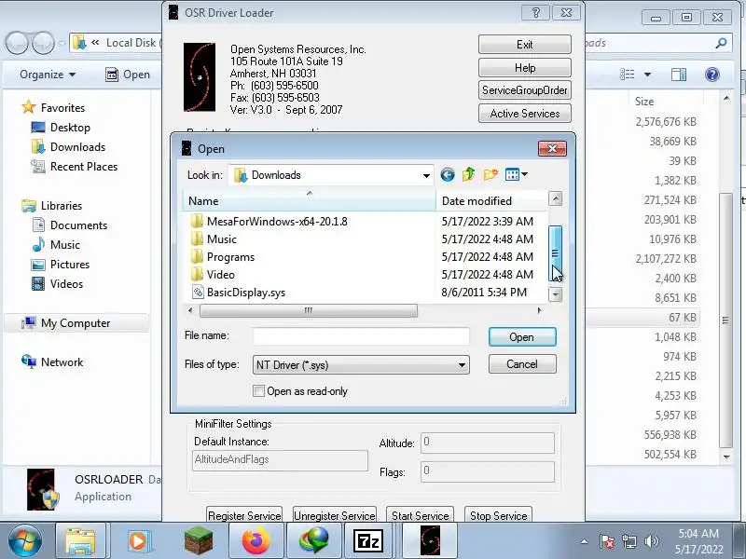The width and height of the screenshot is (746, 559).
Task: Go back using the Open dialog back arrow
Action: click(x=448, y=175)
